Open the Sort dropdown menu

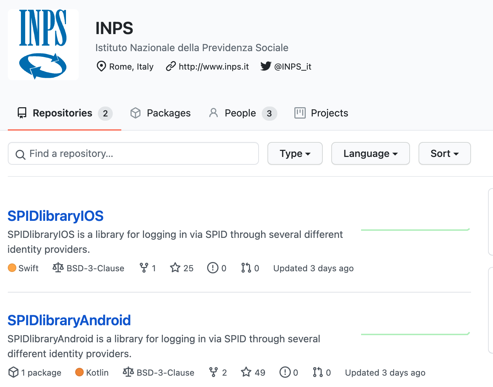[x=444, y=153]
